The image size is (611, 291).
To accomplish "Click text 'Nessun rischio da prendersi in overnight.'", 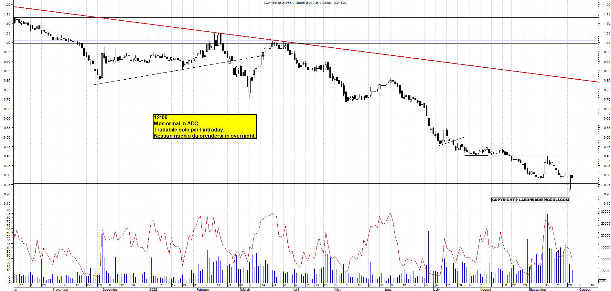I will point(205,136).
